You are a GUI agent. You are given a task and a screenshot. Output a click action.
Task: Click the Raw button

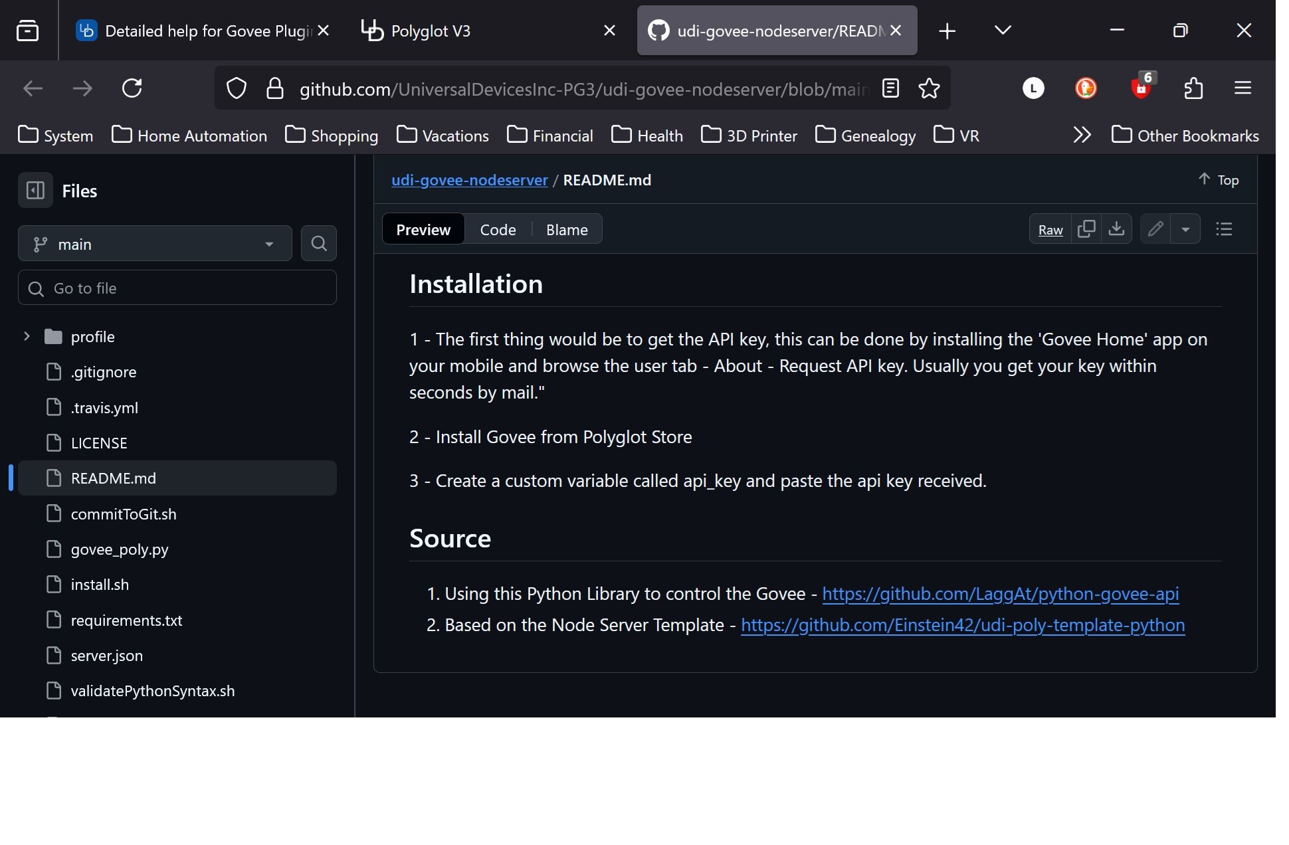point(1050,229)
